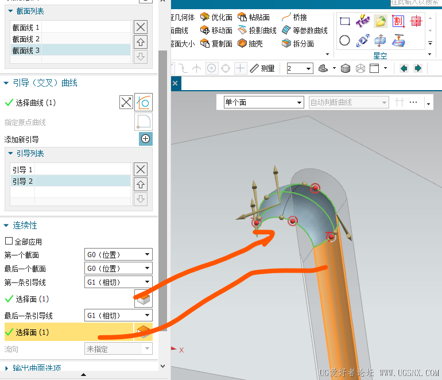Click the 投影曲线 tool
Image resolution: width=442 pixels, height=380 pixels.
[x=257, y=30]
